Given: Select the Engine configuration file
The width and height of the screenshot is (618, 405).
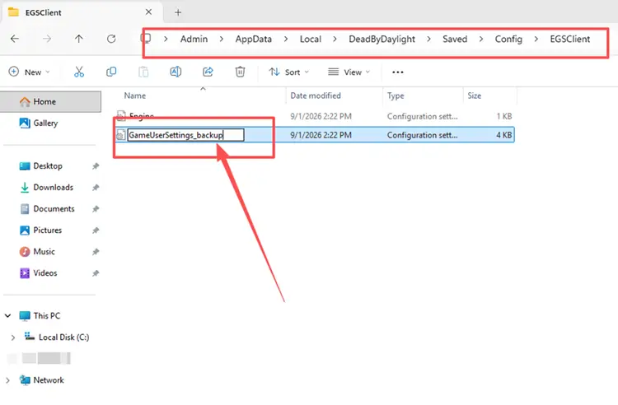Looking at the screenshot, I should (x=316, y=116).
